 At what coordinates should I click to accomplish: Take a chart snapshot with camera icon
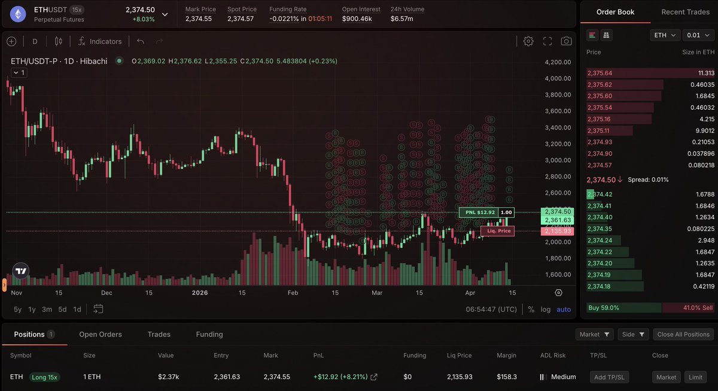(566, 41)
